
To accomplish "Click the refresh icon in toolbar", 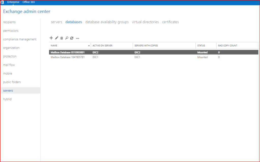I will click(x=72, y=38).
